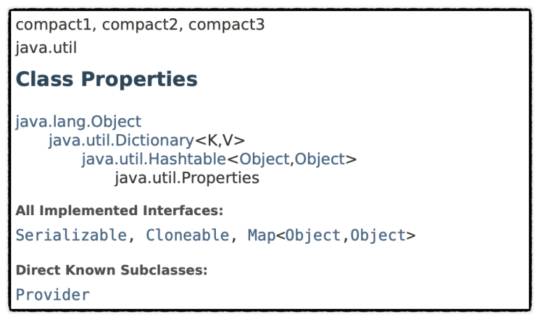Follow the java.util.Dictionary link

click(122, 140)
